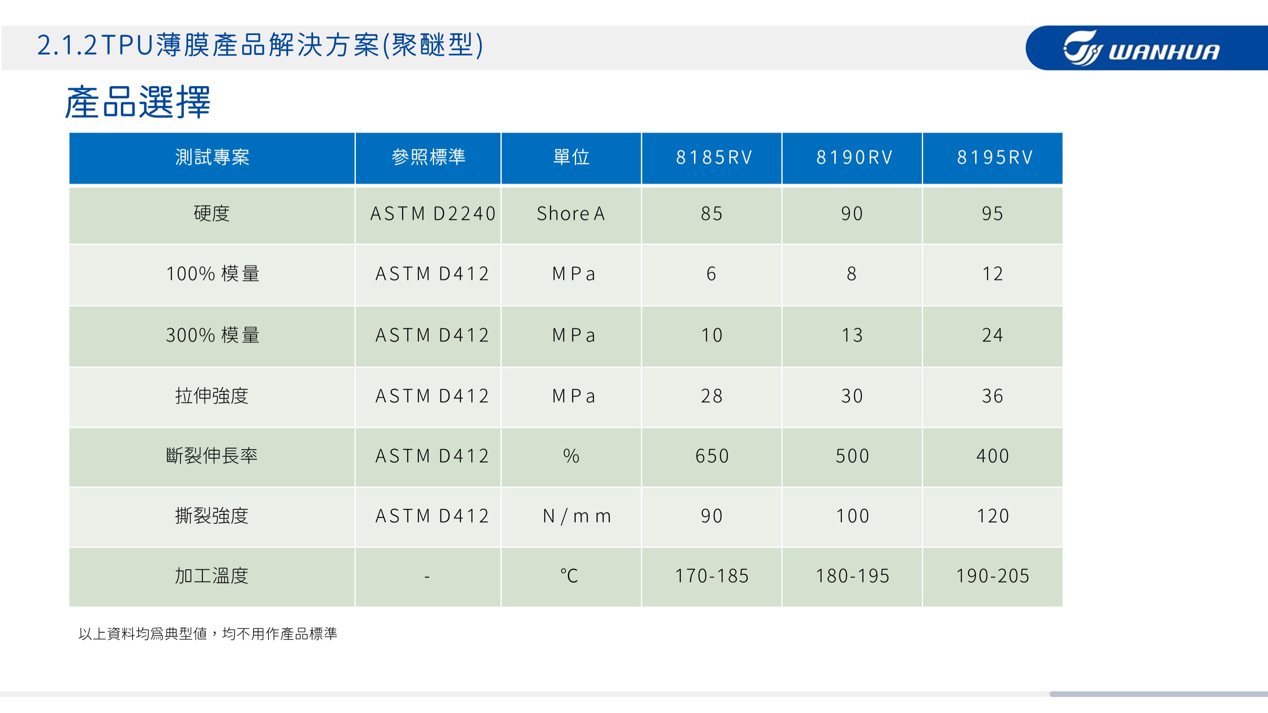
Task: Click the 300% modulus value '24'
Action: point(992,335)
